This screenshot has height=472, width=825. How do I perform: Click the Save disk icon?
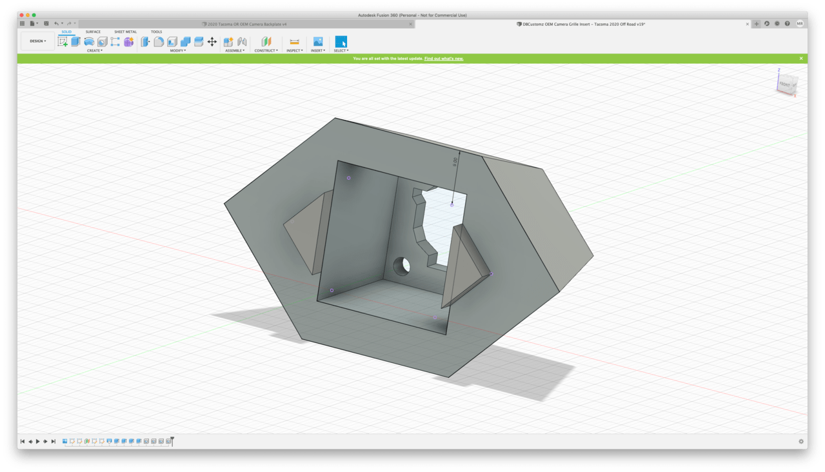pos(46,23)
